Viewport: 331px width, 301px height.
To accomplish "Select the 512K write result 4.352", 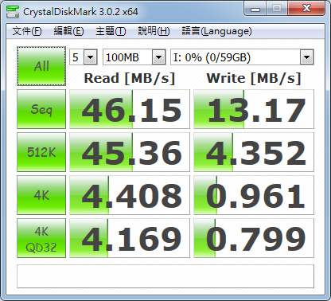I will pos(254,152).
